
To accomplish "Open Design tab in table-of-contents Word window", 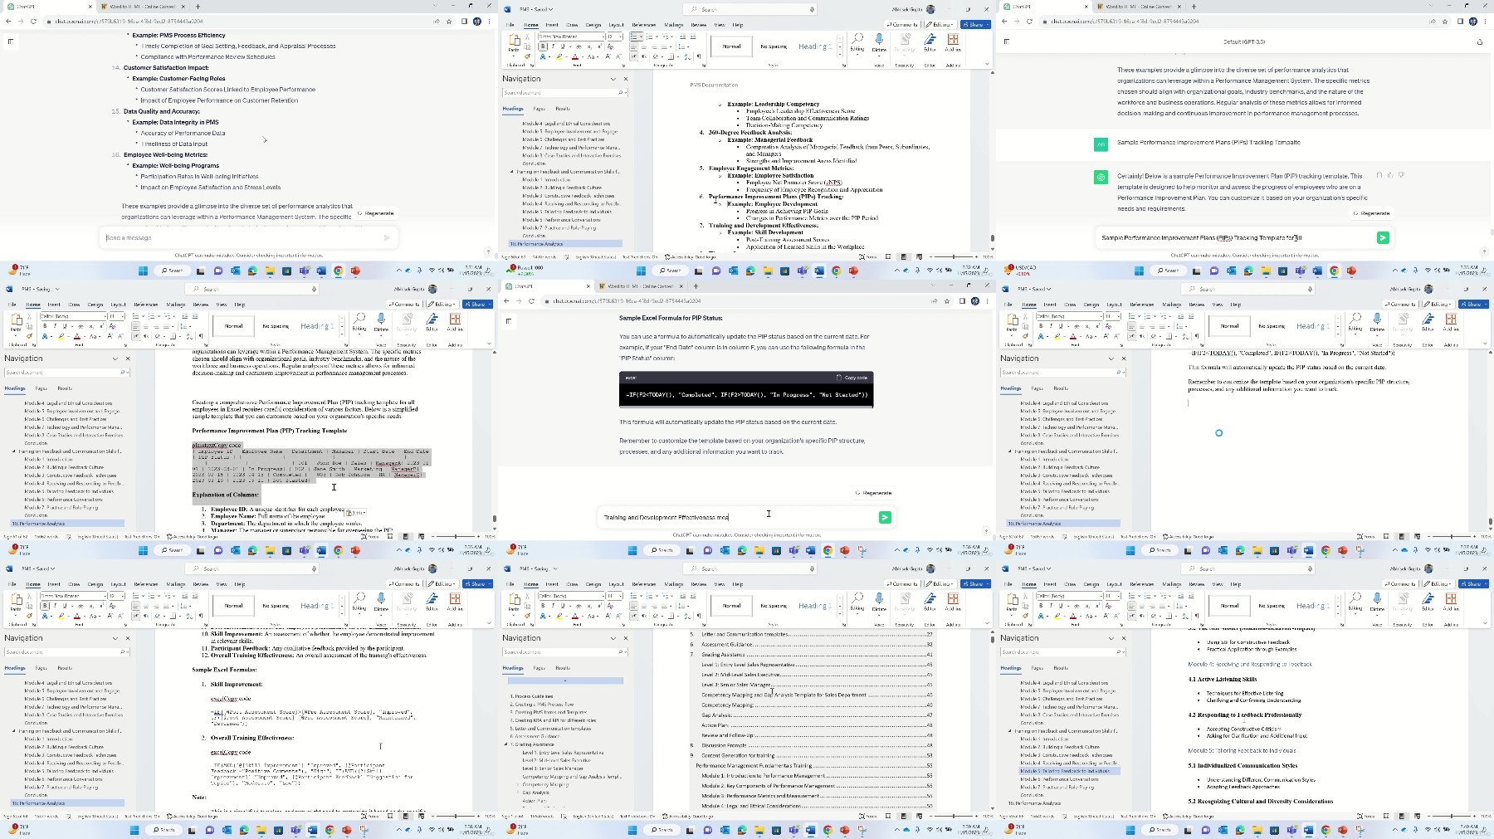I will pos(593,584).
